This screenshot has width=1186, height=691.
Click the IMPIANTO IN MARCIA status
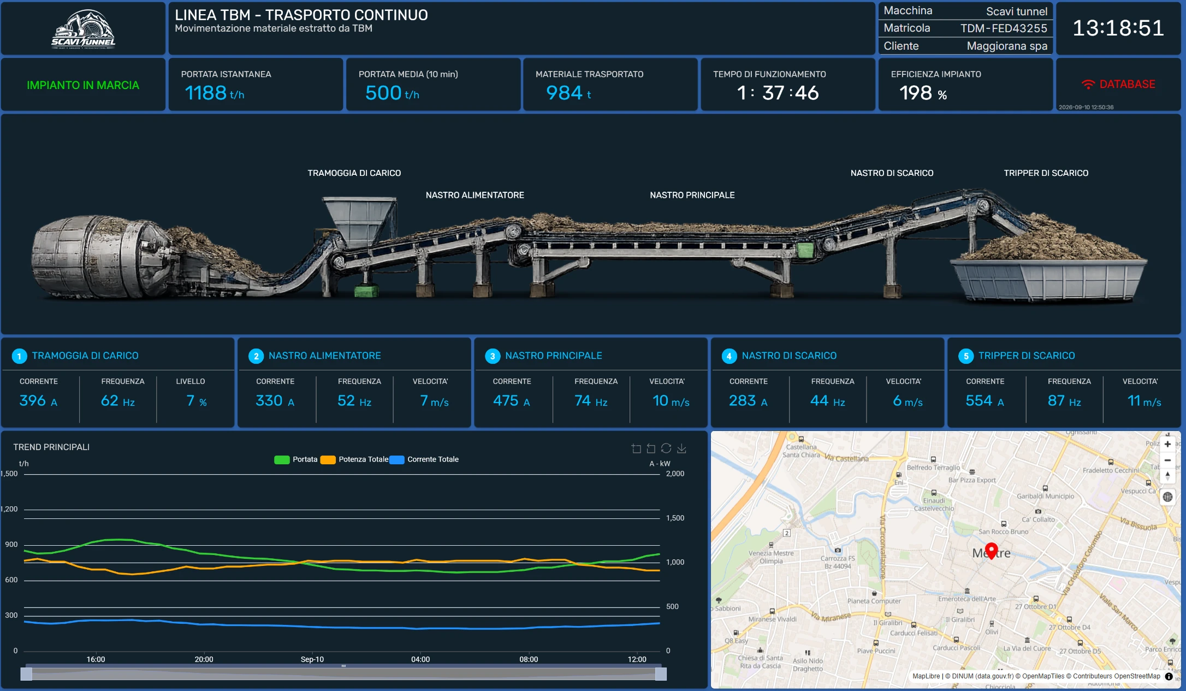coord(83,85)
